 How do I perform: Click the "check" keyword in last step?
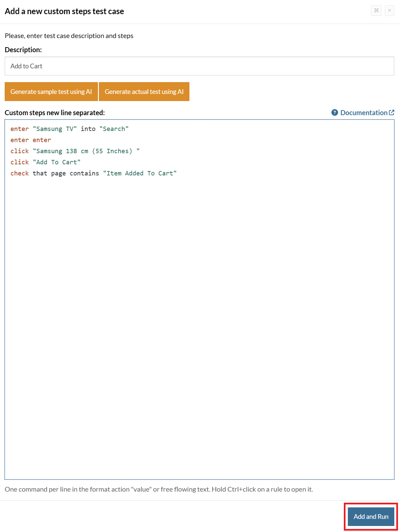click(20, 173)
